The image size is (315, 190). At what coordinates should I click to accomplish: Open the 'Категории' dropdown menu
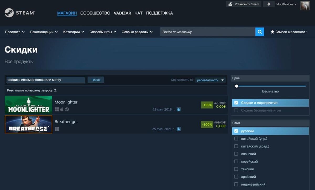(73, 32)
